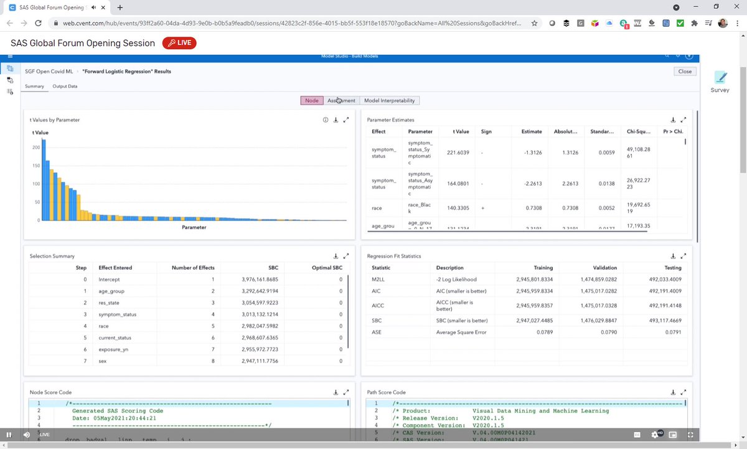This screenshot has width=747, height=449.
Task: Select the age_group row in Selection Summary
Action: point(189,291)
